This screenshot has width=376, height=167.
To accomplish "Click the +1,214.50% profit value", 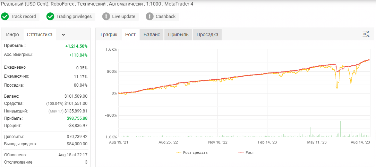I will 76,46.
